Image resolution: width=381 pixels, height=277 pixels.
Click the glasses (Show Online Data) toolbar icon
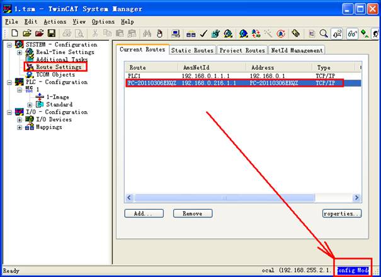353,33
